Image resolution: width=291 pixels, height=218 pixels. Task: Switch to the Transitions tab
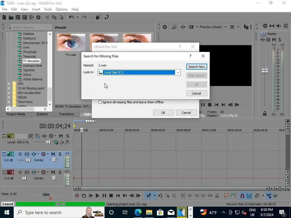point(66,114)
